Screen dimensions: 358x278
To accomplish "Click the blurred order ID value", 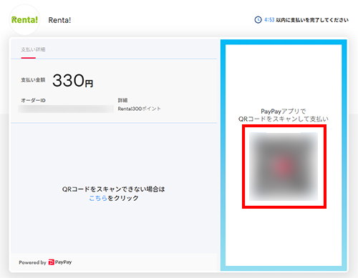I will pyautogui.click(x=66, y=109).
